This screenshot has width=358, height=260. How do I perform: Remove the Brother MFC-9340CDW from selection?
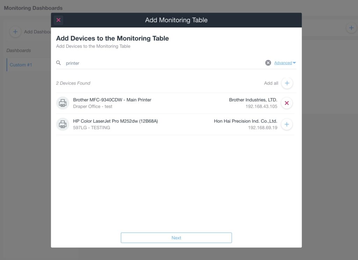coord(287,103)
